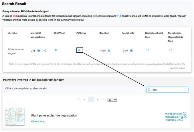Click the magnifier icon in the pathway search box
This screenshot has height=132, width=194.
coord(149,90)
